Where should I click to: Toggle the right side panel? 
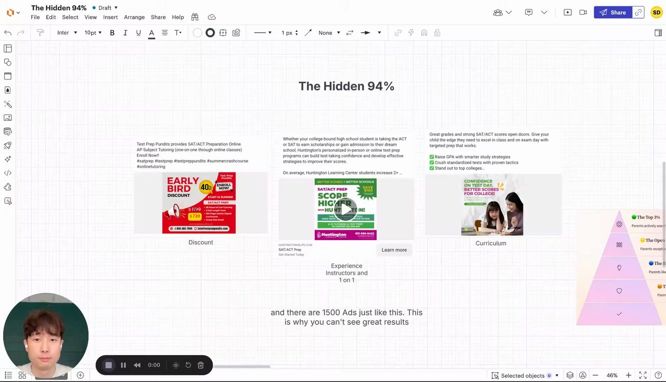(x=658, y=33)
